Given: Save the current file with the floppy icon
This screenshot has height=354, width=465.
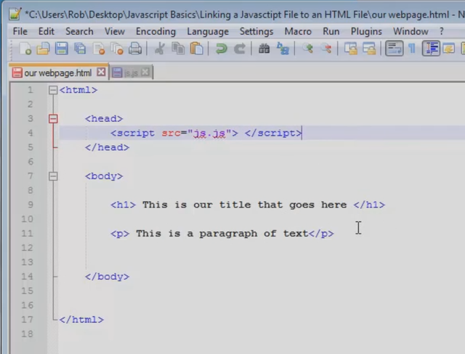Looking at the screenshot, I should 61,49.
